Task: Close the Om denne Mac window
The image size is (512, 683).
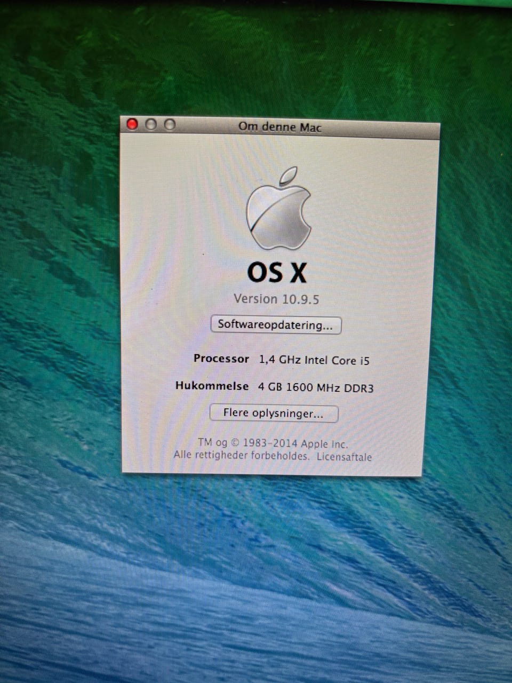Action: [x=132, y=124]
